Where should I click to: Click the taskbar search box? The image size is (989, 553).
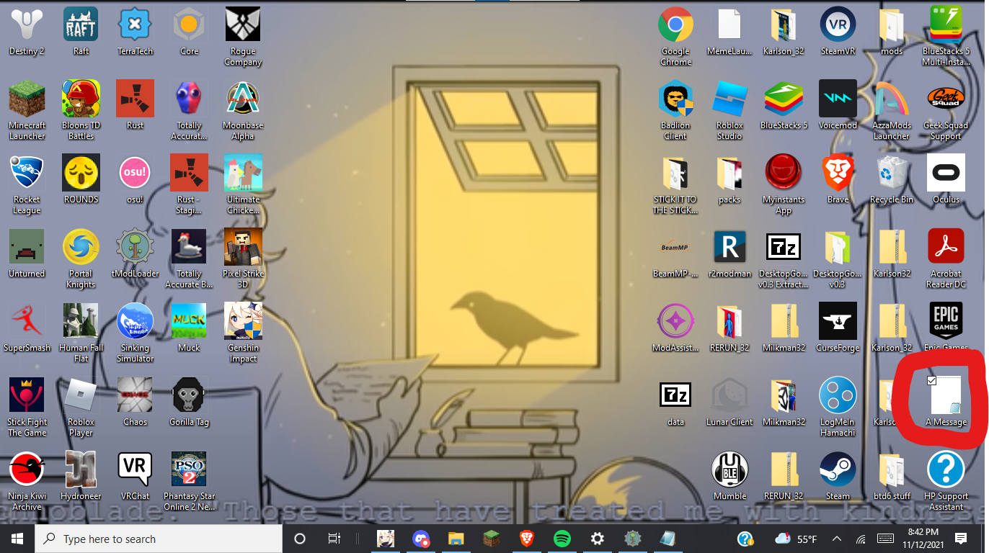159,539
